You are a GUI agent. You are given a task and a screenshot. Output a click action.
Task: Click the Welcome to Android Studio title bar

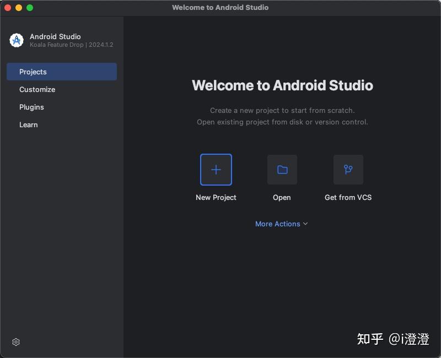click(220, 8)
